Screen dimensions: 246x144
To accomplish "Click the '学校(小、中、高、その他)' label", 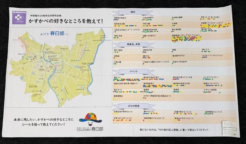I will [x=210, y=17].
